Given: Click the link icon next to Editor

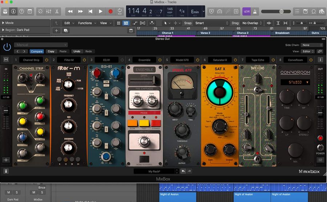Looking at the screenshot, I should point(320,51).
